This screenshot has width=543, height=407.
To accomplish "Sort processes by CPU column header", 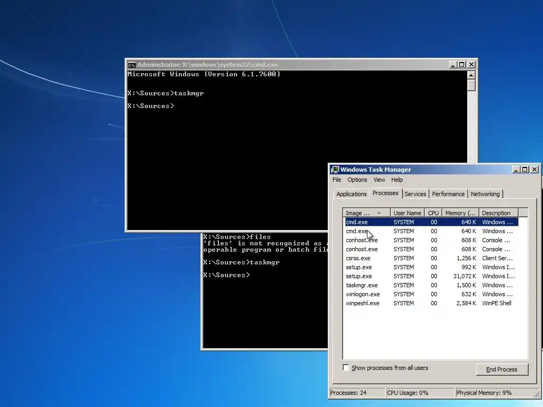I will [433, 213].
